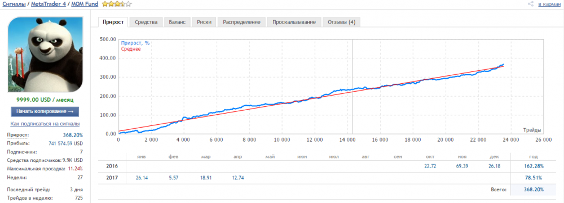Click the 2016 yearly total '162.28%'

534,166
